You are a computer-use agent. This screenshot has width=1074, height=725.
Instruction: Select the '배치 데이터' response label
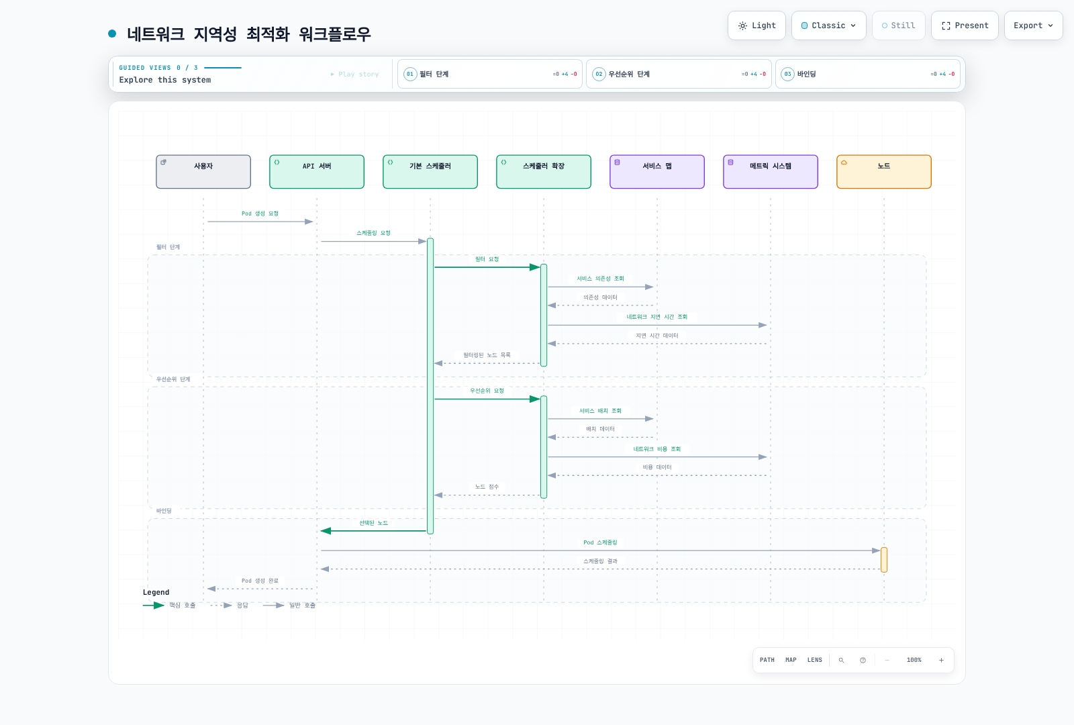pyautogui.click(x=600, y=429)
